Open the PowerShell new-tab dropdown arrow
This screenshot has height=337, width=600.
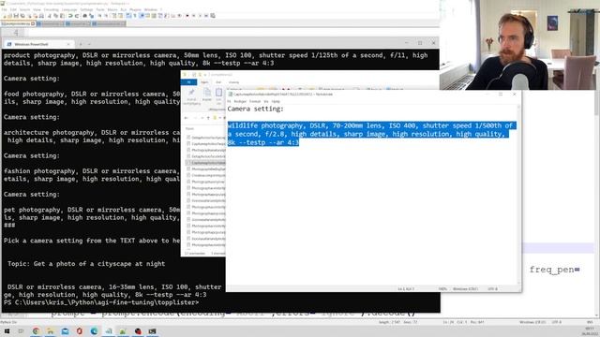coord(89,44)
